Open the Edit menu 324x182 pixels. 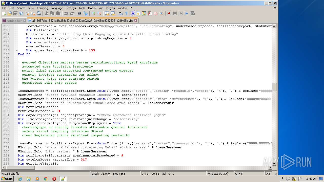(x=12, y=8)
